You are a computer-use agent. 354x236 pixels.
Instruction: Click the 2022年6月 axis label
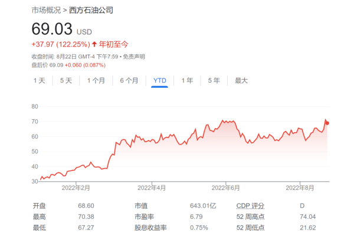point(225,188)
